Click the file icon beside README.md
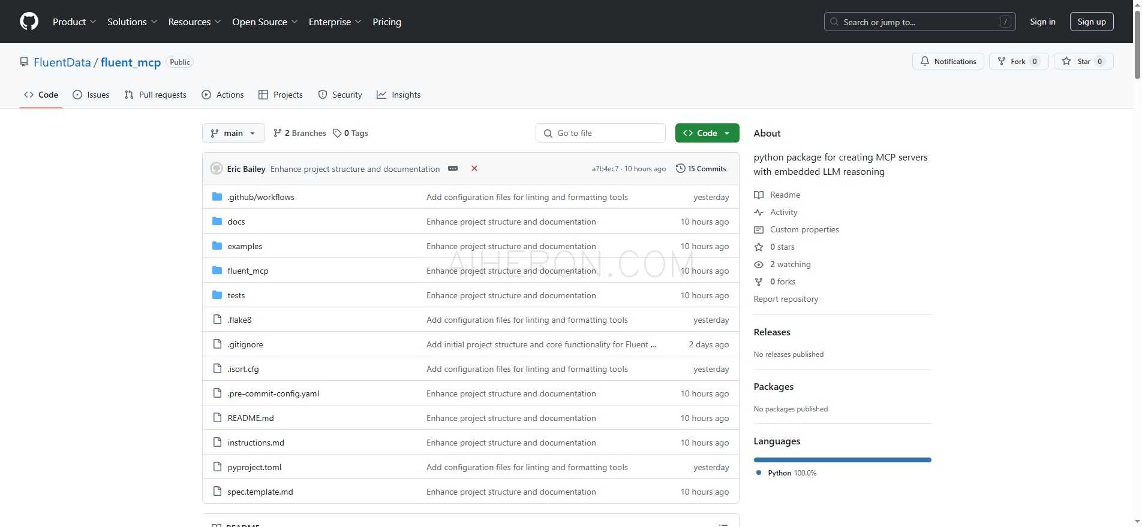1142x527 pixels. (x=217, y=418)
